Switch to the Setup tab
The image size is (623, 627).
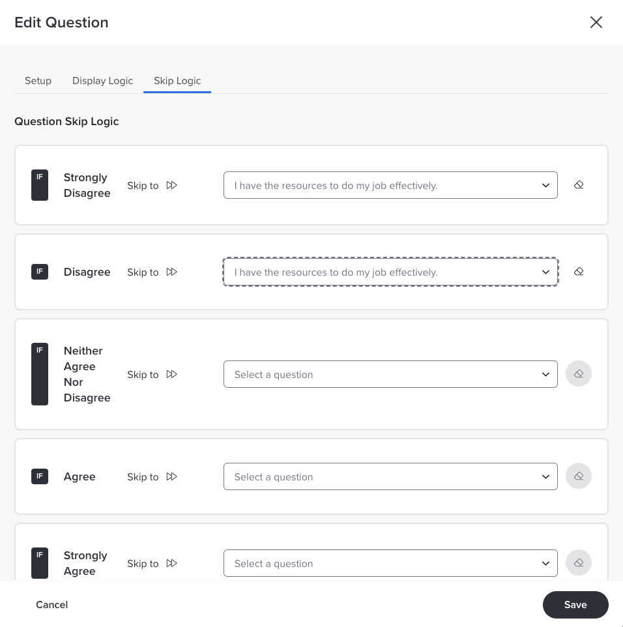pyautogui.click(x=38, y=81)
